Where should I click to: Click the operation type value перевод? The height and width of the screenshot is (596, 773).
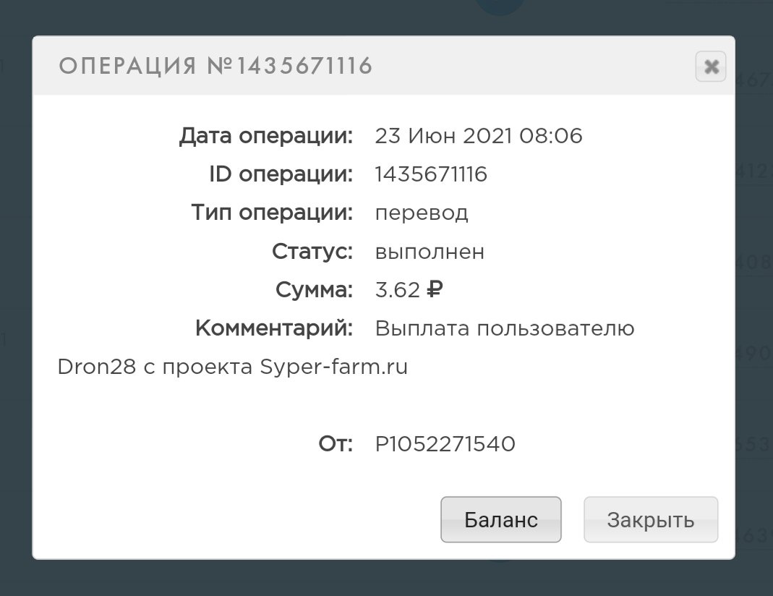point(422,213)
